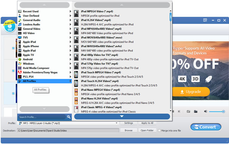The width and height of the screenshot is (229, 144).
Task: Click the Avid Media Composer icon
Action: point(20,68)
